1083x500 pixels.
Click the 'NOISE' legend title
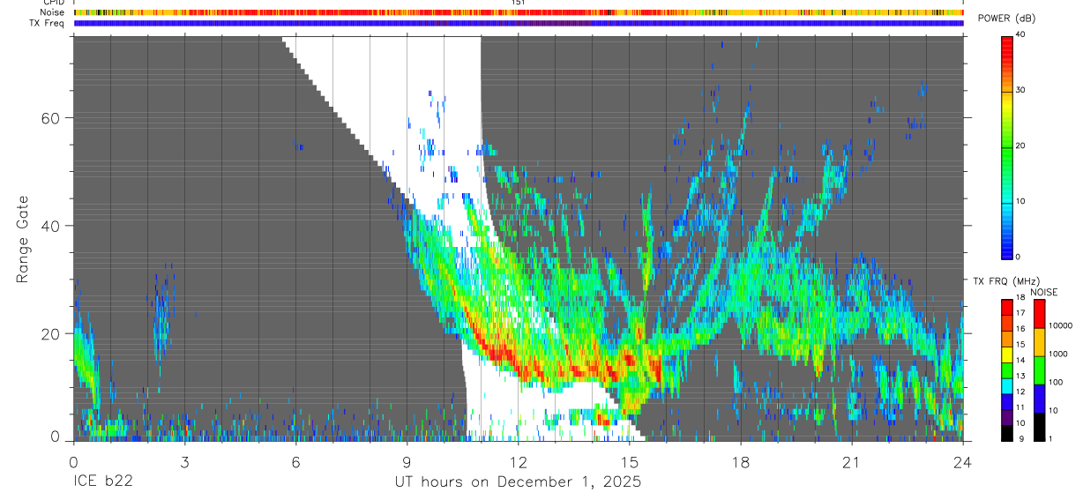pyautogui.click(x=1043, y=292)
